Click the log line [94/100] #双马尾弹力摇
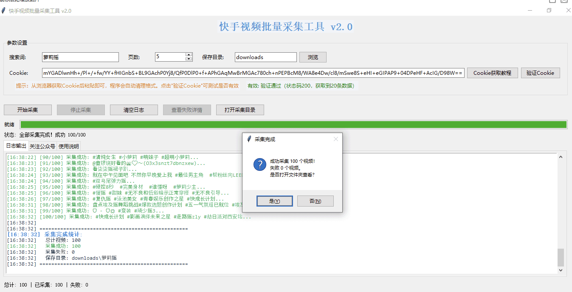This screenshot has width=572, height=292. [68, 181]
